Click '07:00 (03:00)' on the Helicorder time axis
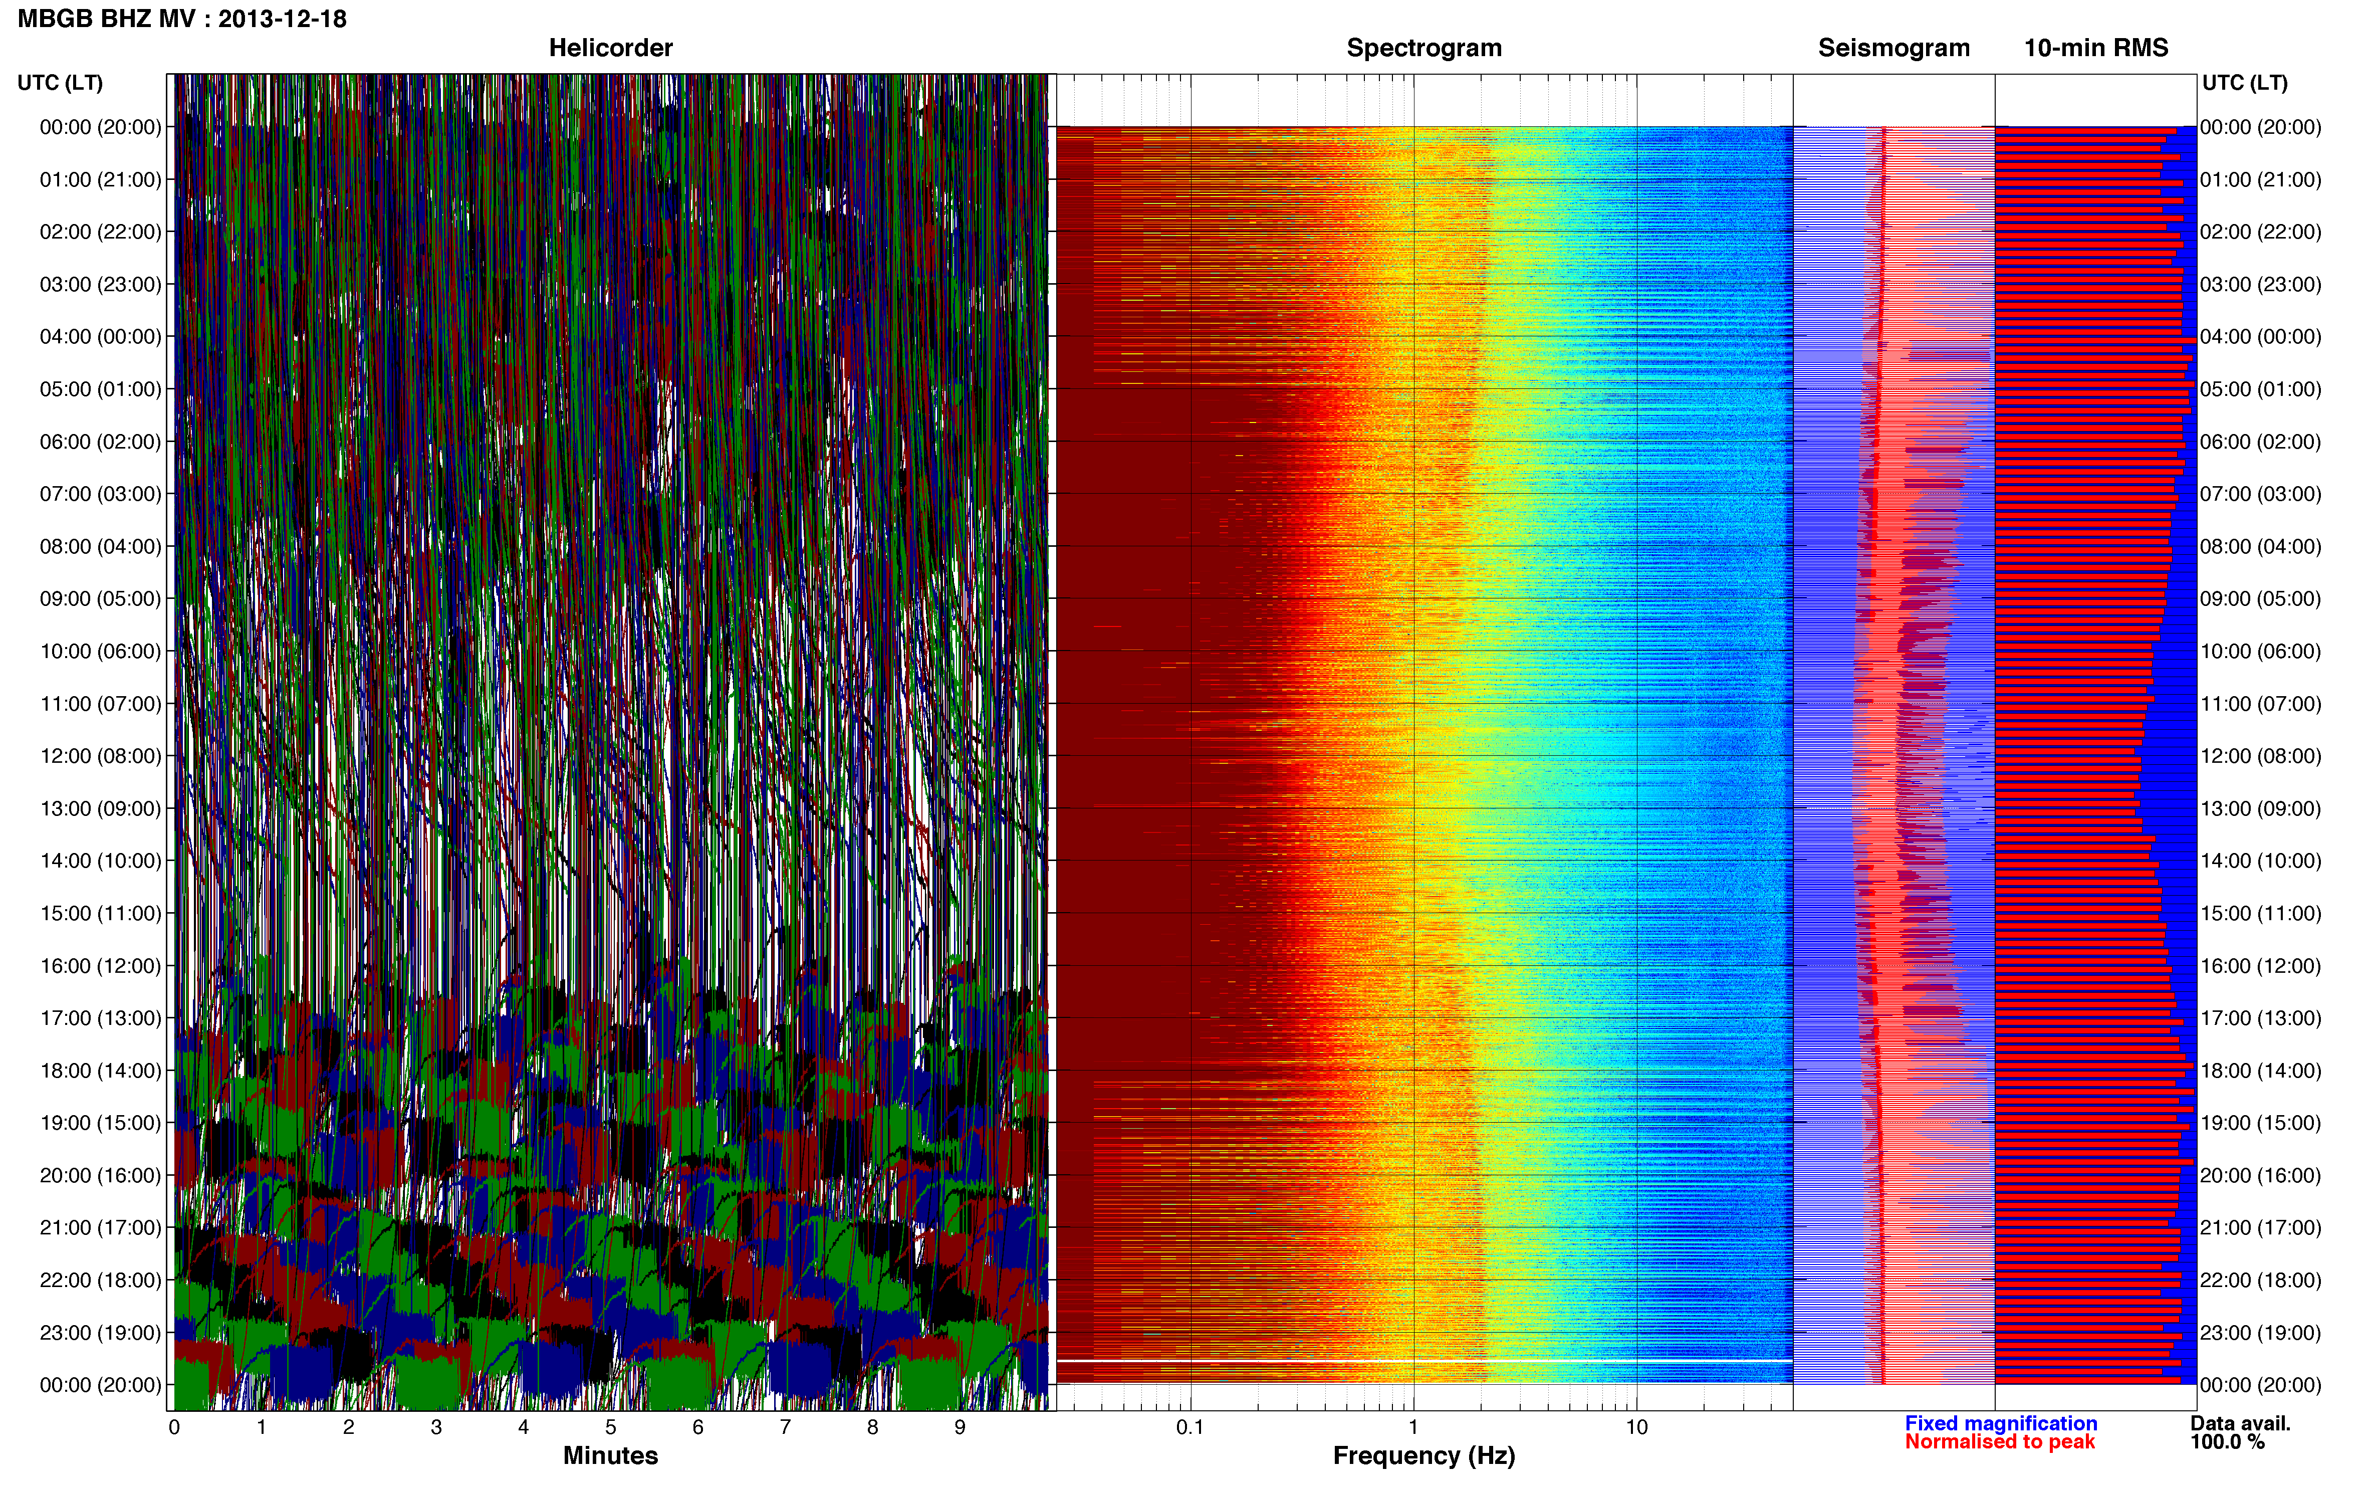 pyautogui.click(x=100, y=494)
